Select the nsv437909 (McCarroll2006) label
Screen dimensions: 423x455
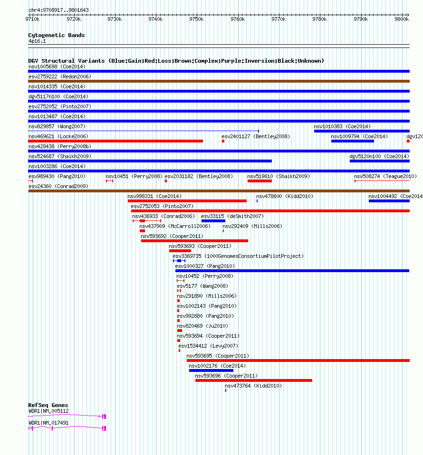click(175, 227)
